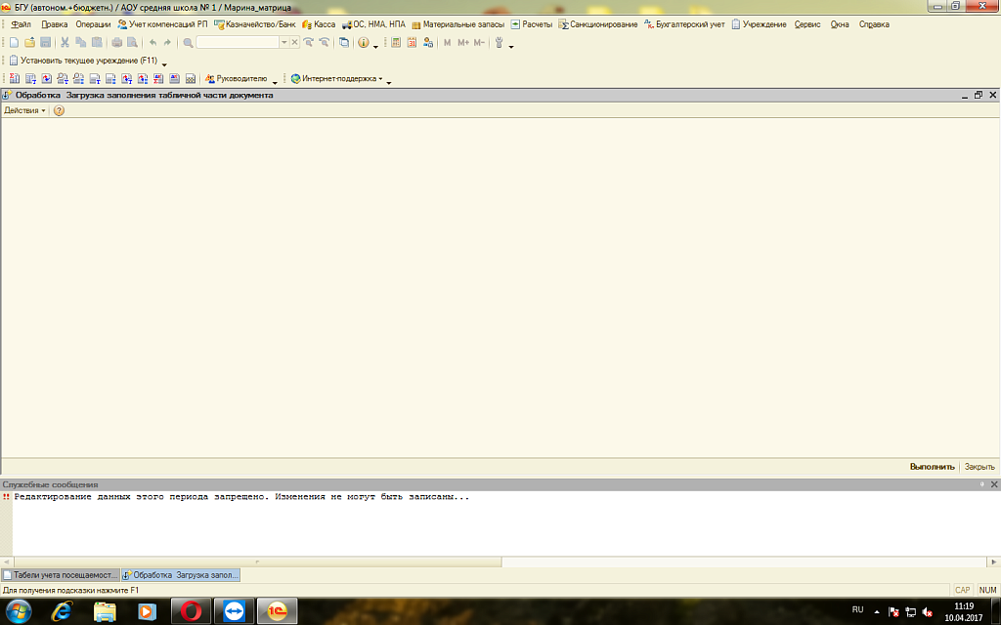Open the Действия dropdown menu
The image size is (1001, 625).
(x=24, y=111)
